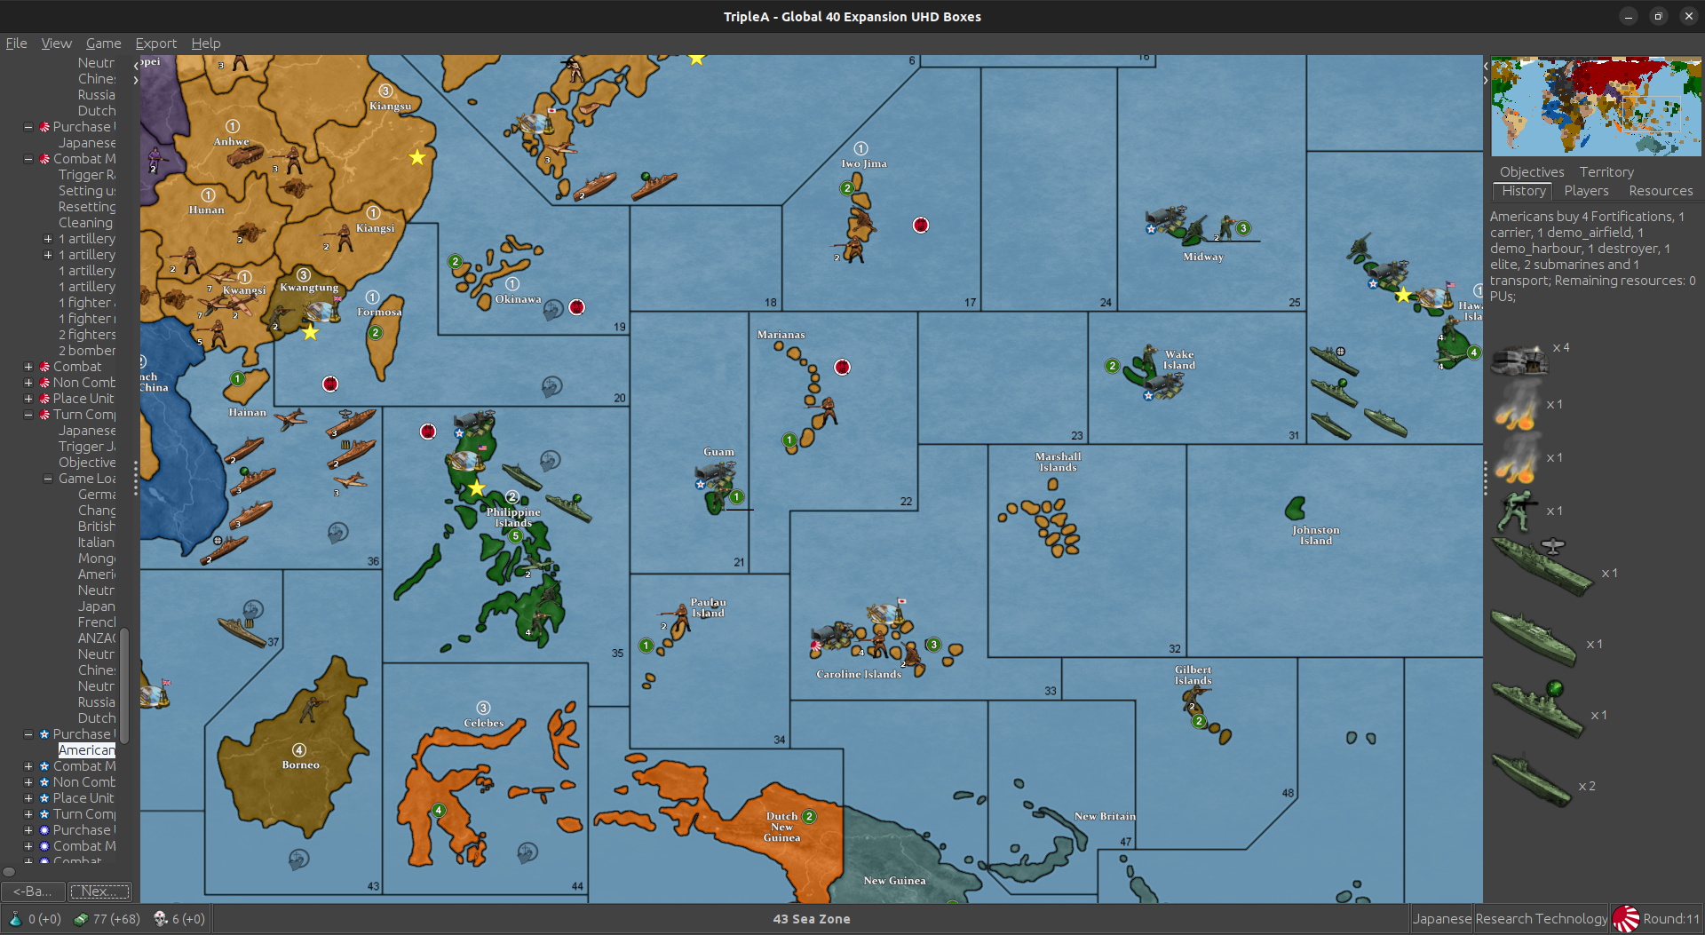Click the vertical scrollbar of history tree

tap(124, 685)
